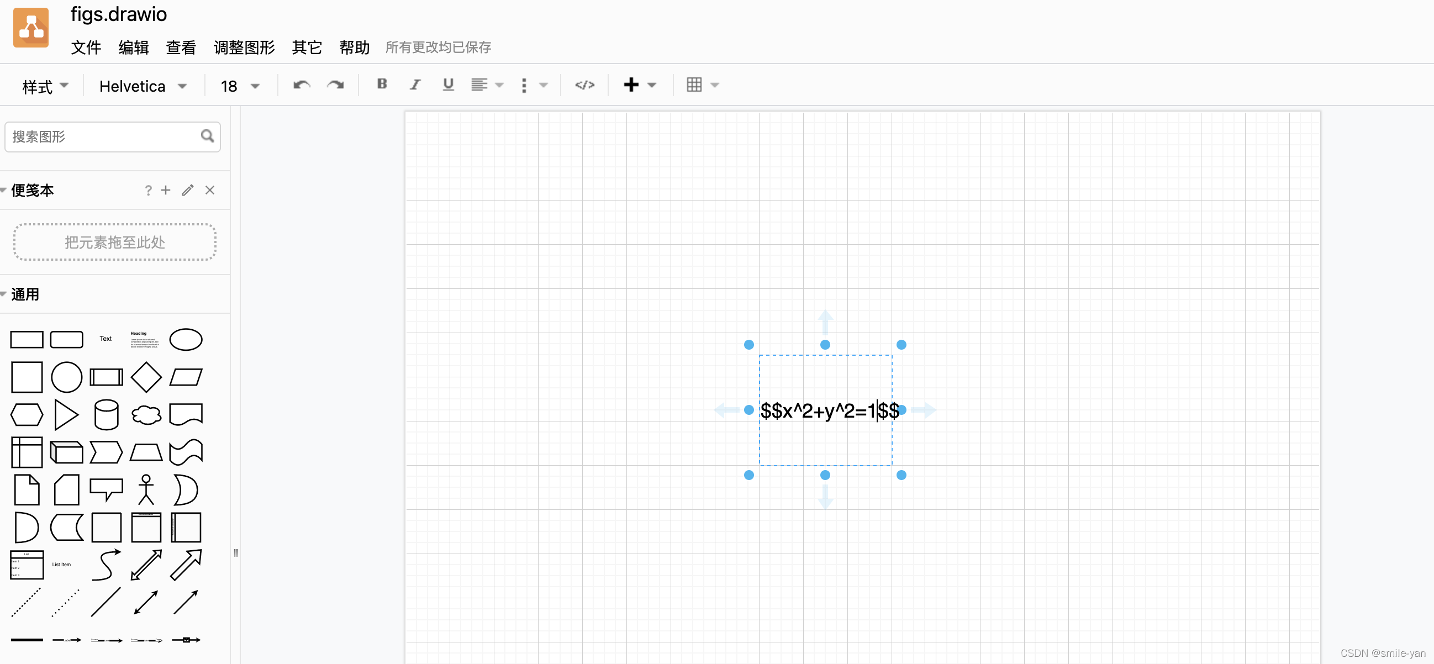Screen dimensions: 1434x664
Task: Click the shape search magnifier icon
Action: [207, 136]
